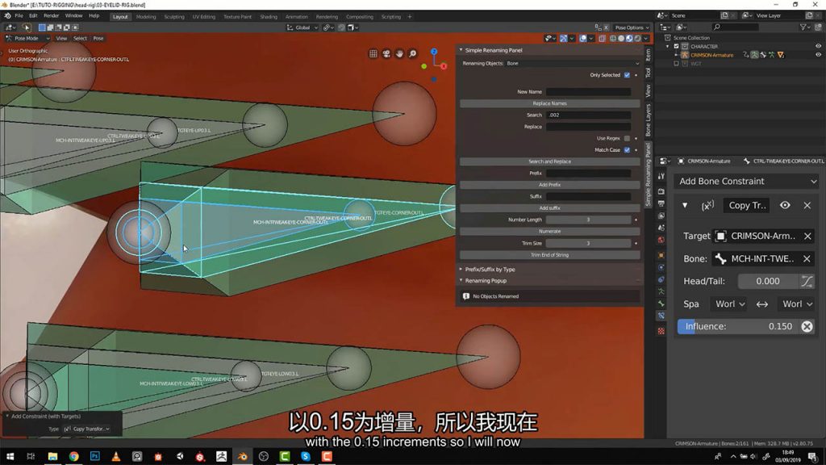Open Object properties tab icon
Image resolution: width=826 pixels, height=465 pixels.
pyautogui.click(x=661, y=255)
